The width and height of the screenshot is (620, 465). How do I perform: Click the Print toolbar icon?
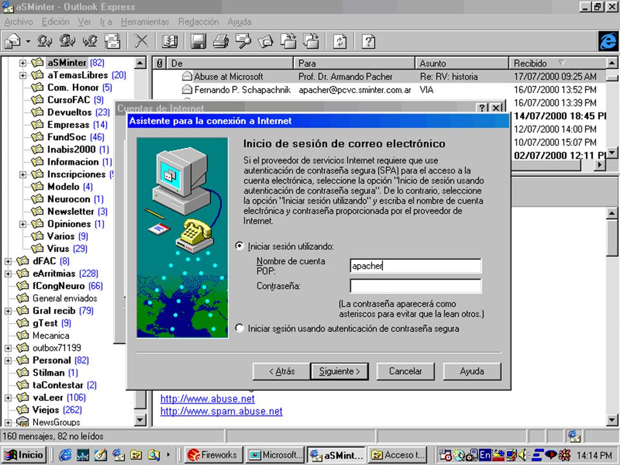(221, 41)
